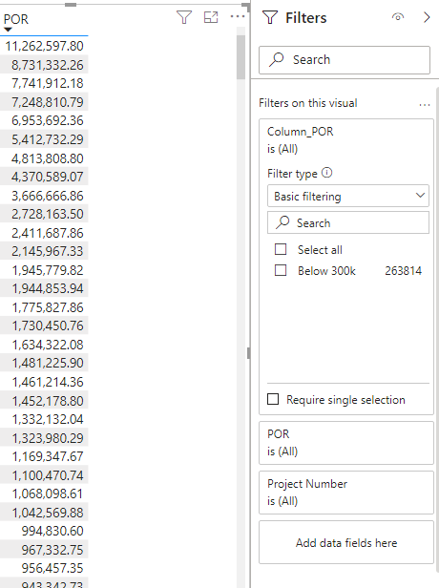439x588 pixels.
Task: Expand the POR filter card
Action: click(x=346, y=443)
